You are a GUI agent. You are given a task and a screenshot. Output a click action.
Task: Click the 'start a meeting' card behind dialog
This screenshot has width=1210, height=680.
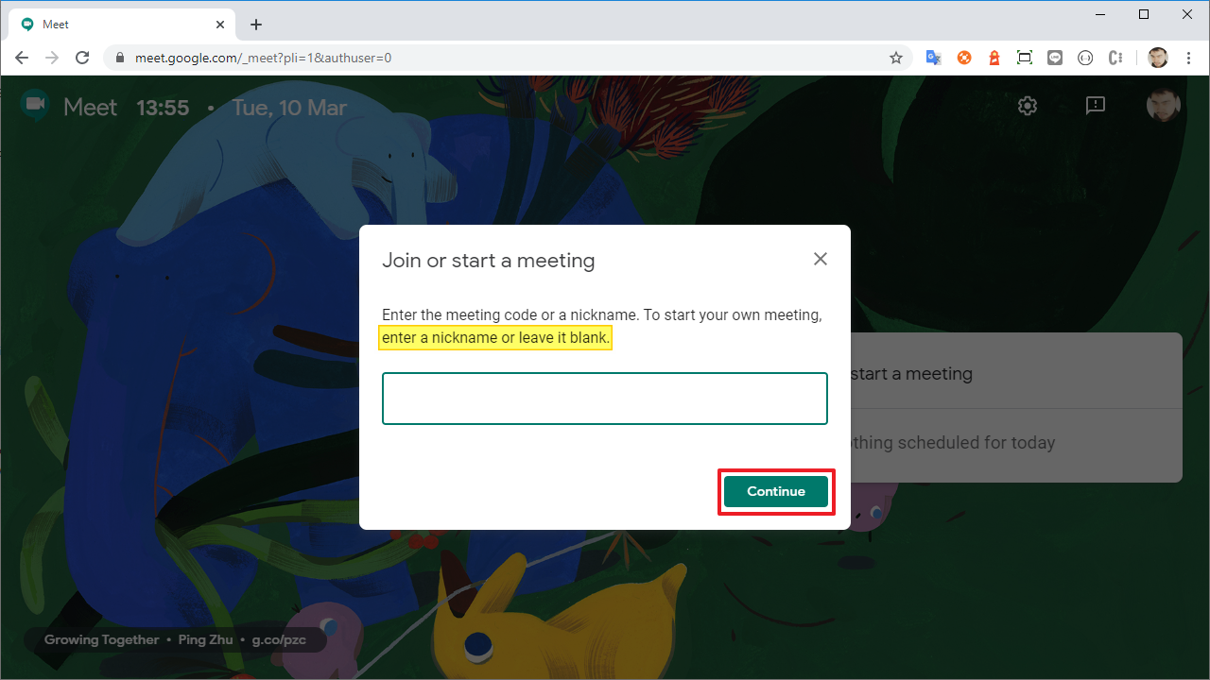point(1016,374)
